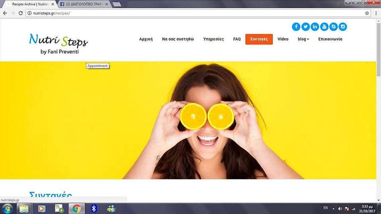Open the Επικοινωνία contact link
This screenshot has height=214, width=381.
330,39
